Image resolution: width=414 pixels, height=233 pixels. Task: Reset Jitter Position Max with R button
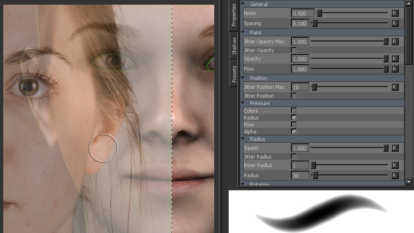click(x=395, y=87)
